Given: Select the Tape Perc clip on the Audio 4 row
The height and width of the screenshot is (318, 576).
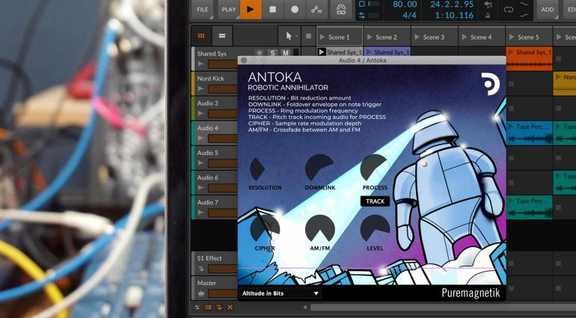Looking at the screenshot, I should (x=529, y=132).
